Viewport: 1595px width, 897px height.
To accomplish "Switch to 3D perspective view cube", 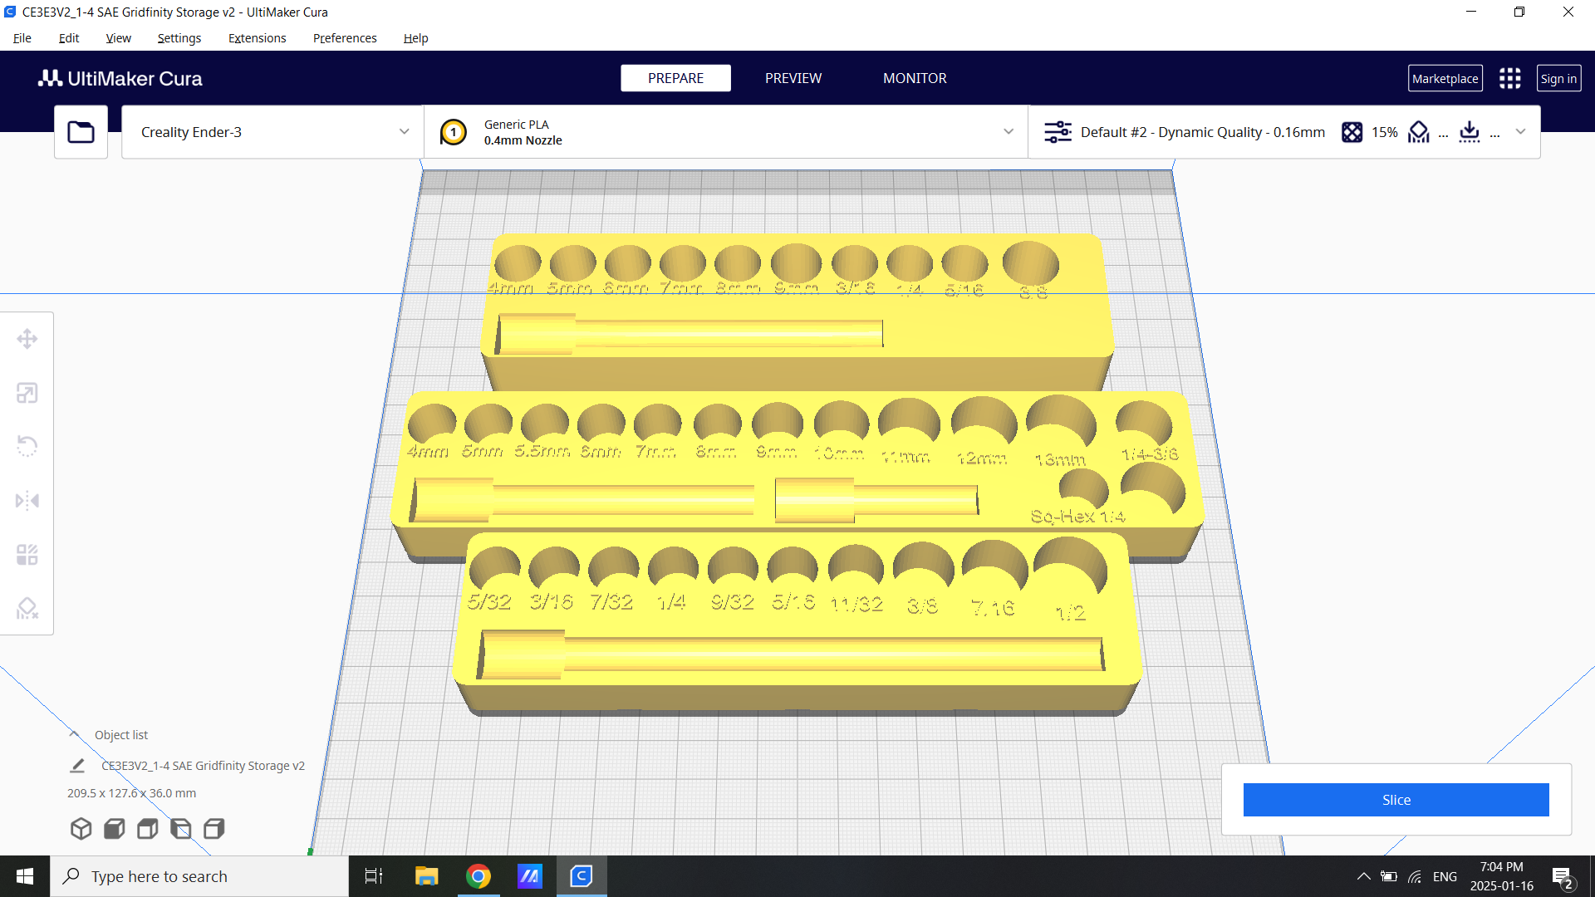I will (x=81, y=828).
